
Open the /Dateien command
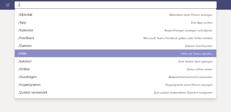[x=115, y=46]
